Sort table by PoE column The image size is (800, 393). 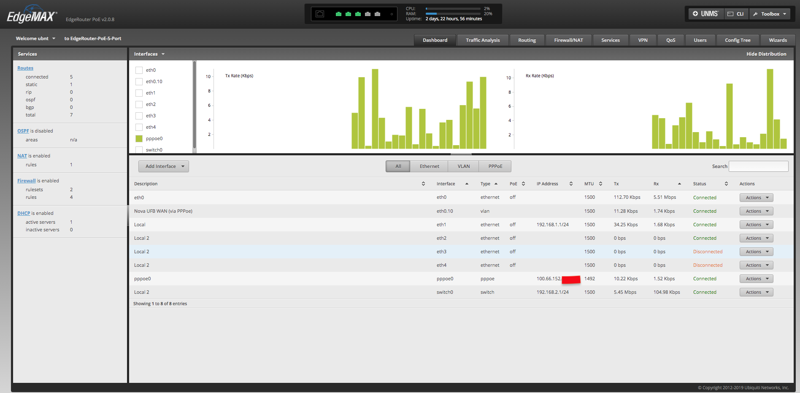click(x=523, y=184)
